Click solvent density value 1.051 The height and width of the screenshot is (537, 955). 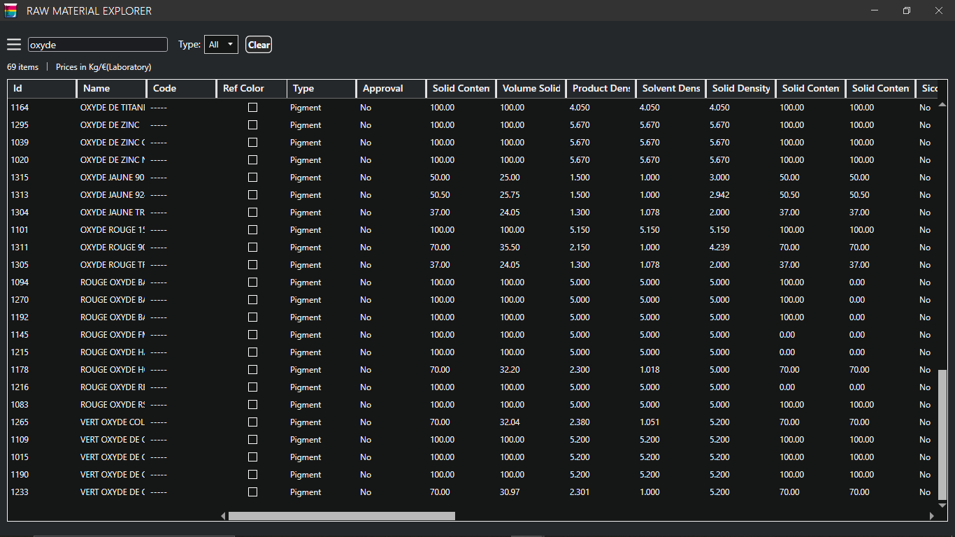click(x=649, y=422)
